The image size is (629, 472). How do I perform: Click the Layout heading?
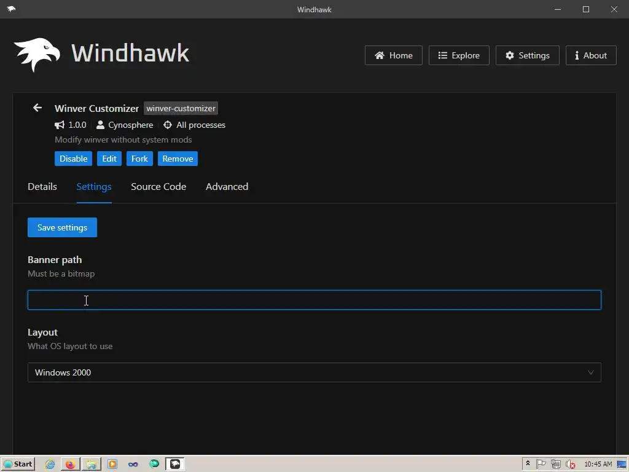point(42,332)
